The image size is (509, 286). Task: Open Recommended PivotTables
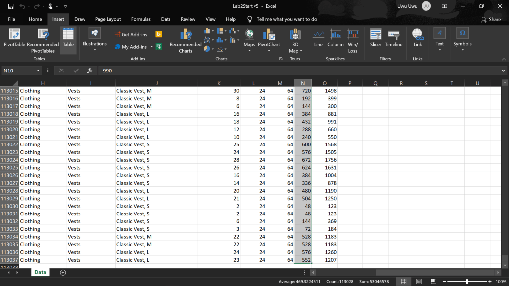point(43,41)
